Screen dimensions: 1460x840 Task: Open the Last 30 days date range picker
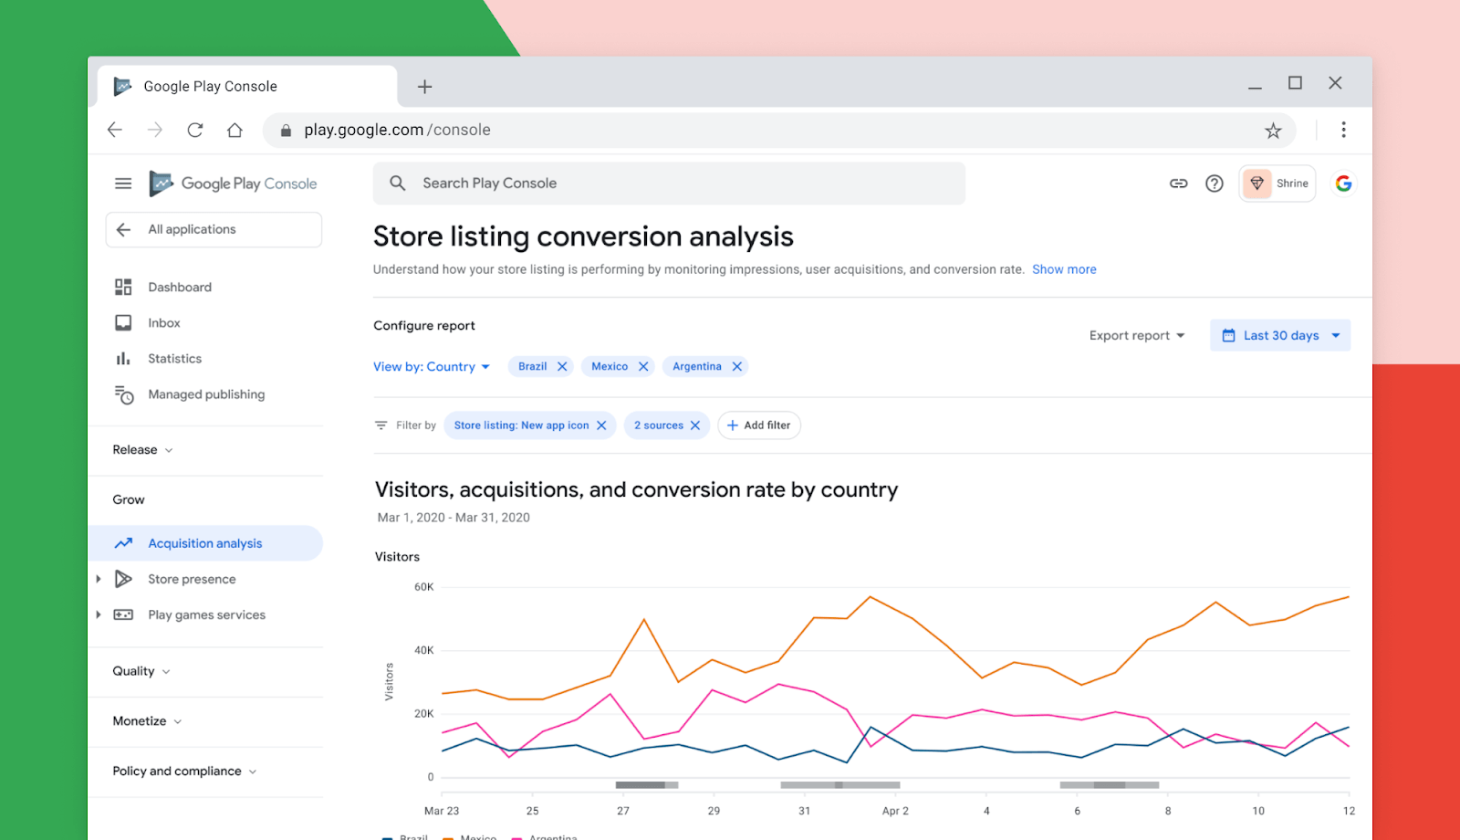click(x=1278, y=334)
